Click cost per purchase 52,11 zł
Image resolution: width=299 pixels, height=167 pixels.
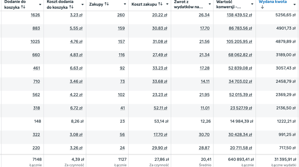160,108
